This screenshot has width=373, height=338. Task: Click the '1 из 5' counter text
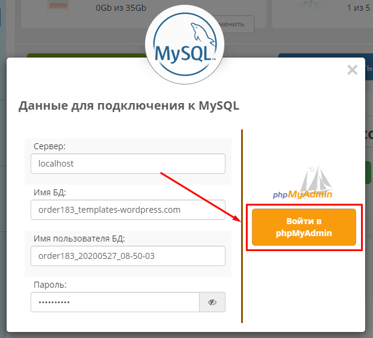coord(359,9)
